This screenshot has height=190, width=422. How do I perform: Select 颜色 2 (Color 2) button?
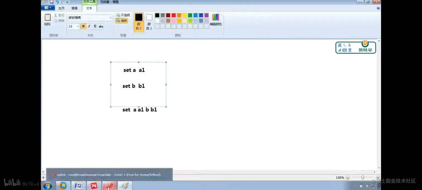point(149,22)
